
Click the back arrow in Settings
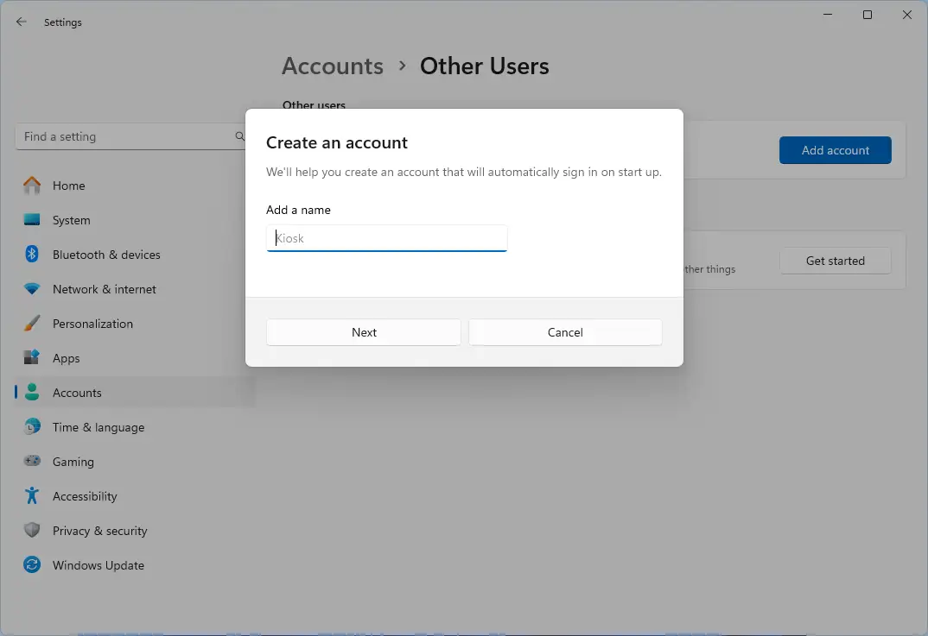pyautogui.click(x=22, y=22)
